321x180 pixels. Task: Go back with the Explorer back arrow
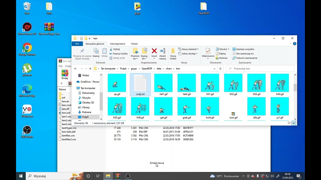pyautogui.click(x=75, y=68)
